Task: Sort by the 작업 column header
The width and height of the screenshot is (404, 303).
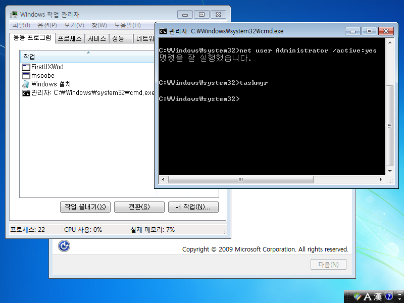Action: pos(87,57)
